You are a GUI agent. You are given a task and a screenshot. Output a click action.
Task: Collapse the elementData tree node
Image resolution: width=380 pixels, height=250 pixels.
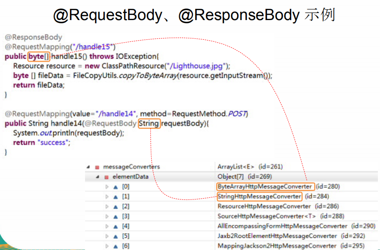coord(98,177)
